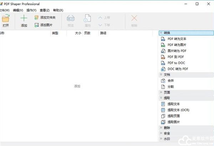Click the 打开 folder icon in toolbar

click(6, 19)
